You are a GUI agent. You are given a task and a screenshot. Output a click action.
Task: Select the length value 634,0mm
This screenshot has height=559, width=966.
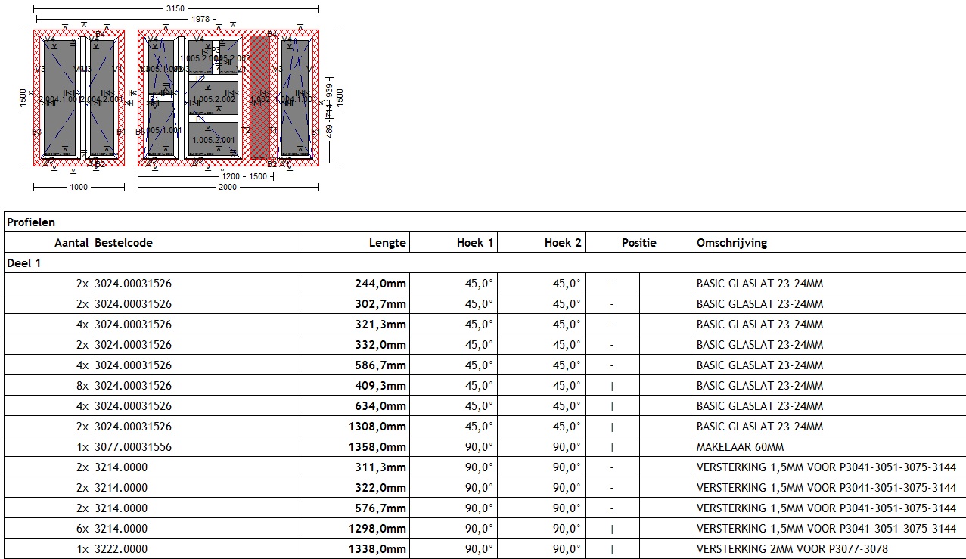pyautogui.click(x=380, y=406)
